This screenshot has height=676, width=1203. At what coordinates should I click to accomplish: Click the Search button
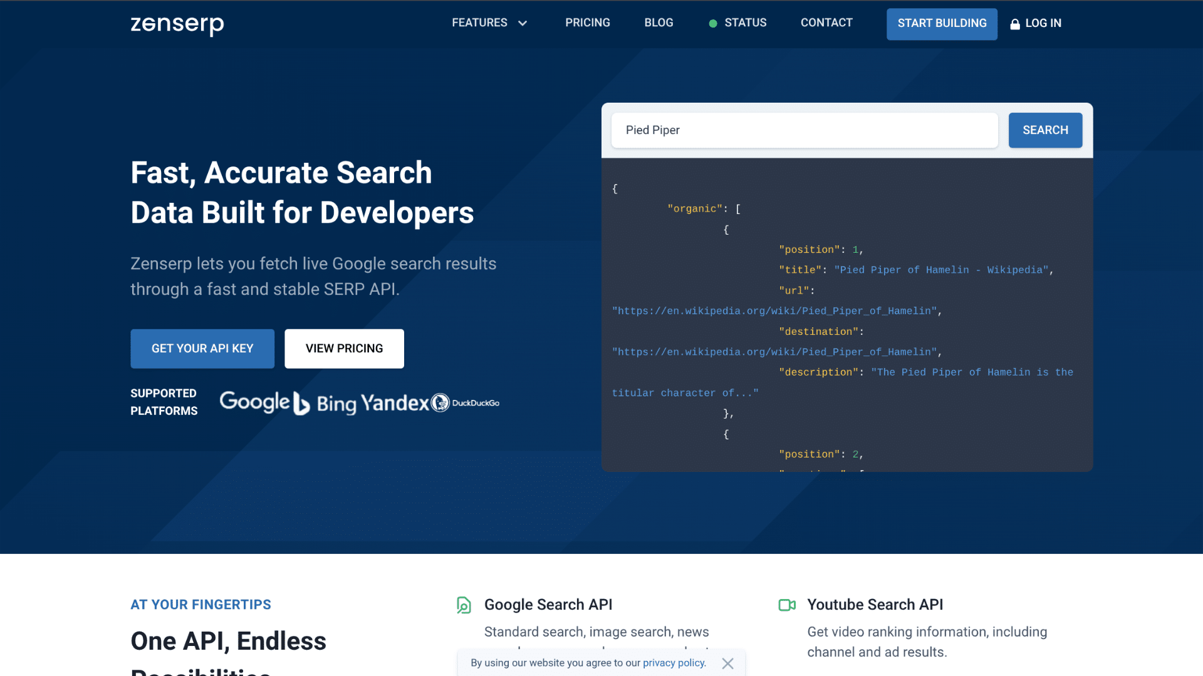[x=1045, y=130]
